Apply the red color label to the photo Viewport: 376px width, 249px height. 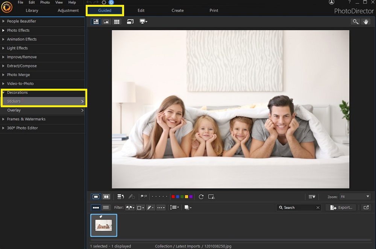tap(173, 196)
